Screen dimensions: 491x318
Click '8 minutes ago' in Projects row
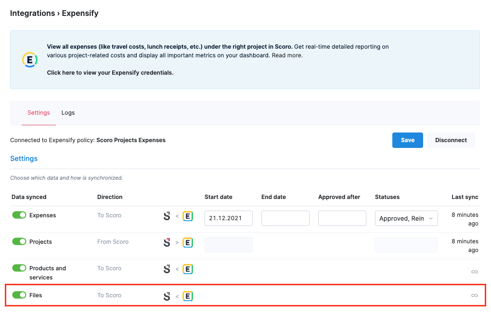[465, 246]
